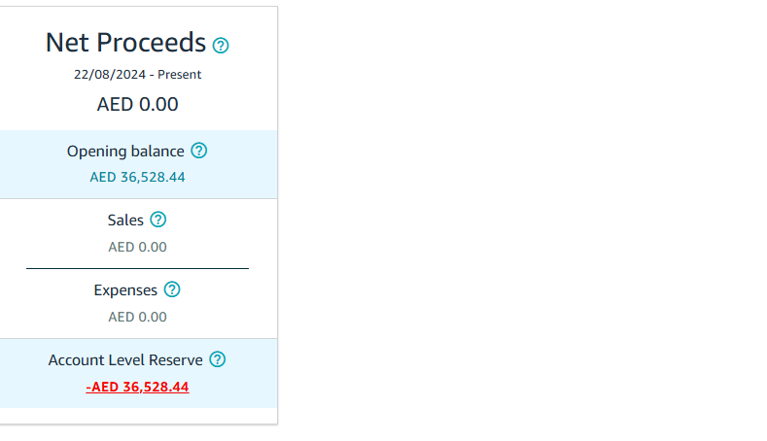Click the Opening balance help icon
767x441 pixels.
(x=199, y=151)
